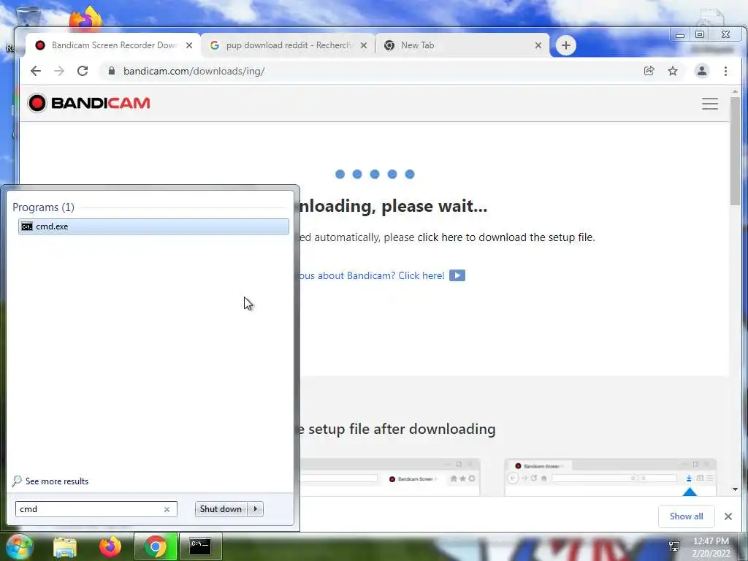Click the Chrome minimize button
The height and width of the screenshot is (561, 748).
point(680,35)
